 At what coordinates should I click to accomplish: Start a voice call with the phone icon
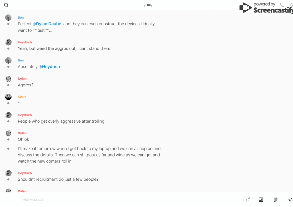[282, 5]
